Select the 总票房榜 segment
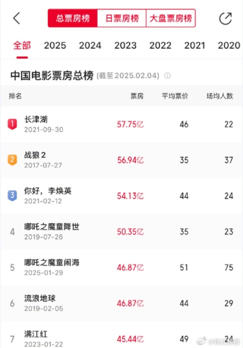Screen dimensions: 243x348 coord(73,18)
